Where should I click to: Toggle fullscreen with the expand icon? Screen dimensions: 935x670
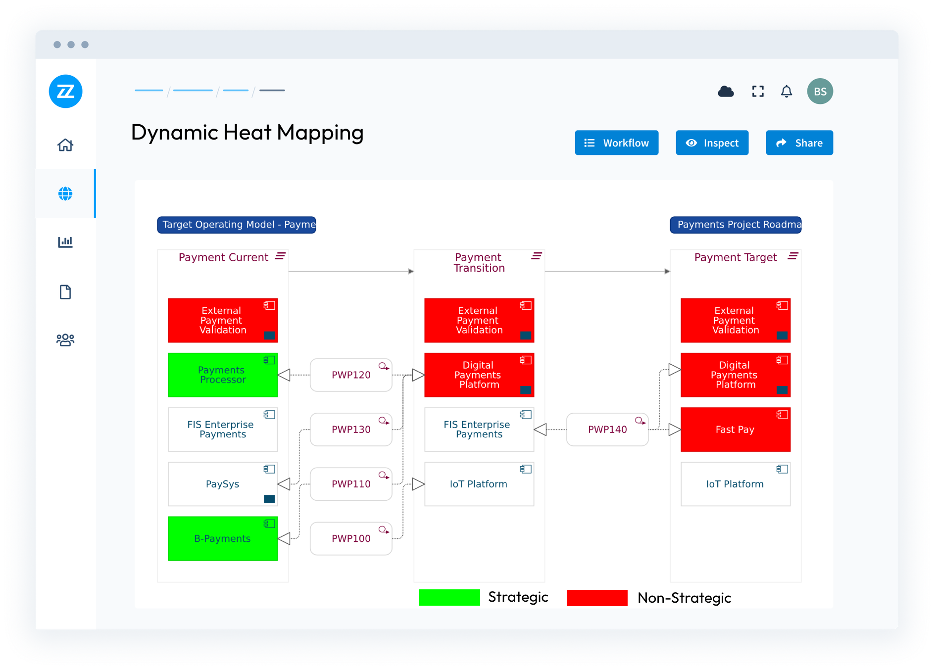pyautogui.click(x=758, y=92)
